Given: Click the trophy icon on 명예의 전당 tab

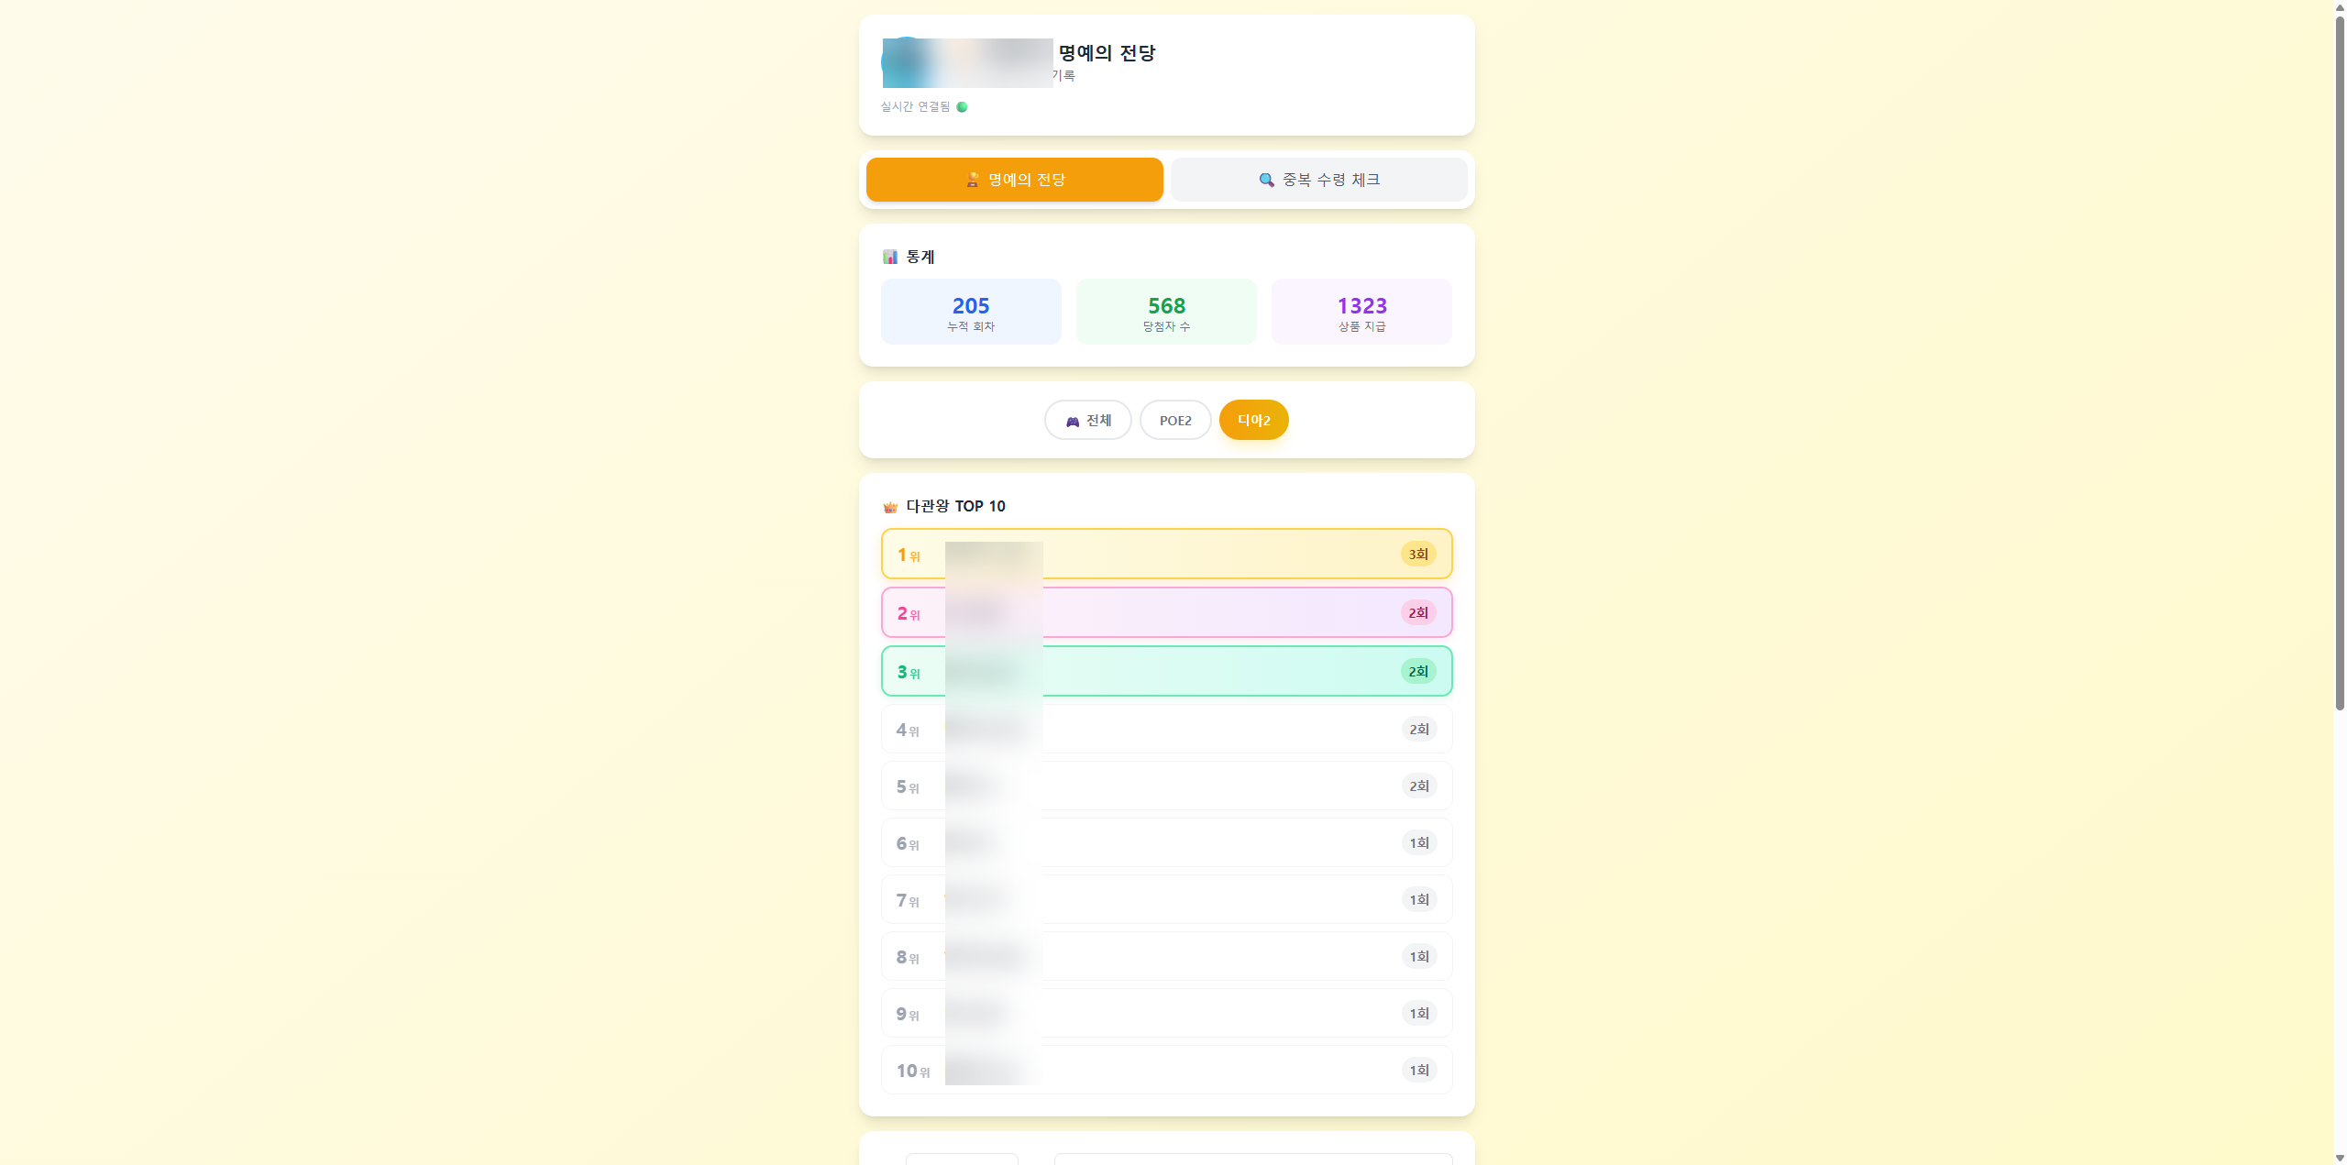Looking at the screenshot, I should [x=972, y=180].
